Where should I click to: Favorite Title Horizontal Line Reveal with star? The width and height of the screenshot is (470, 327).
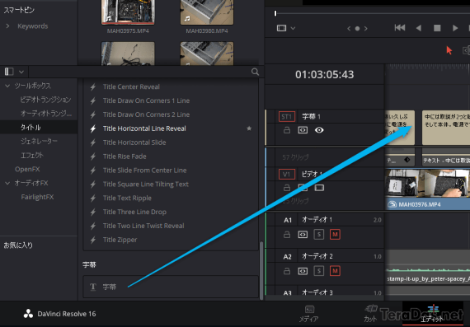point(249,128)
